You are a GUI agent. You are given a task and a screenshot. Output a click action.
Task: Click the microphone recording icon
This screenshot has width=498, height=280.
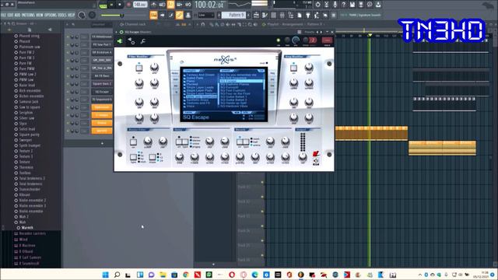(335, 5)
